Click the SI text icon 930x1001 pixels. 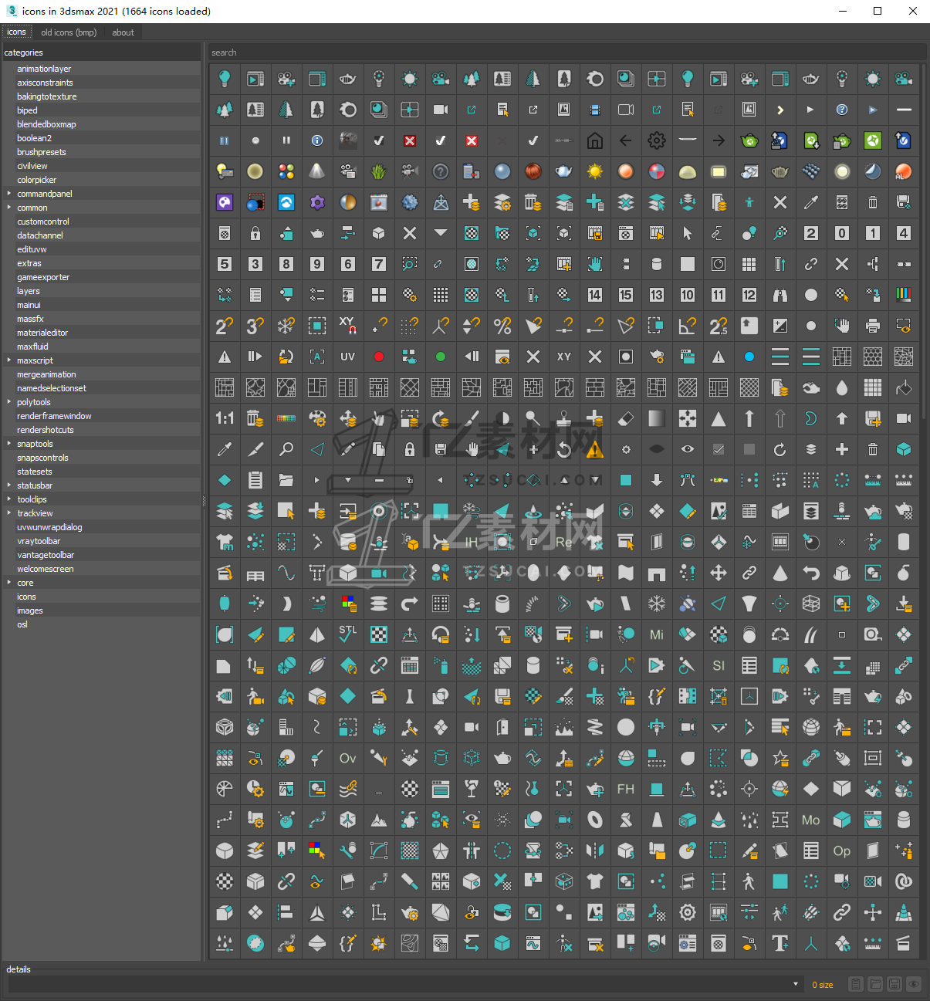pos(719,665)
